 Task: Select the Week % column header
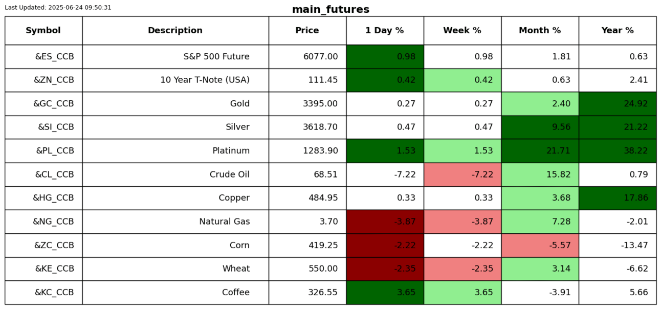[462, 31]
